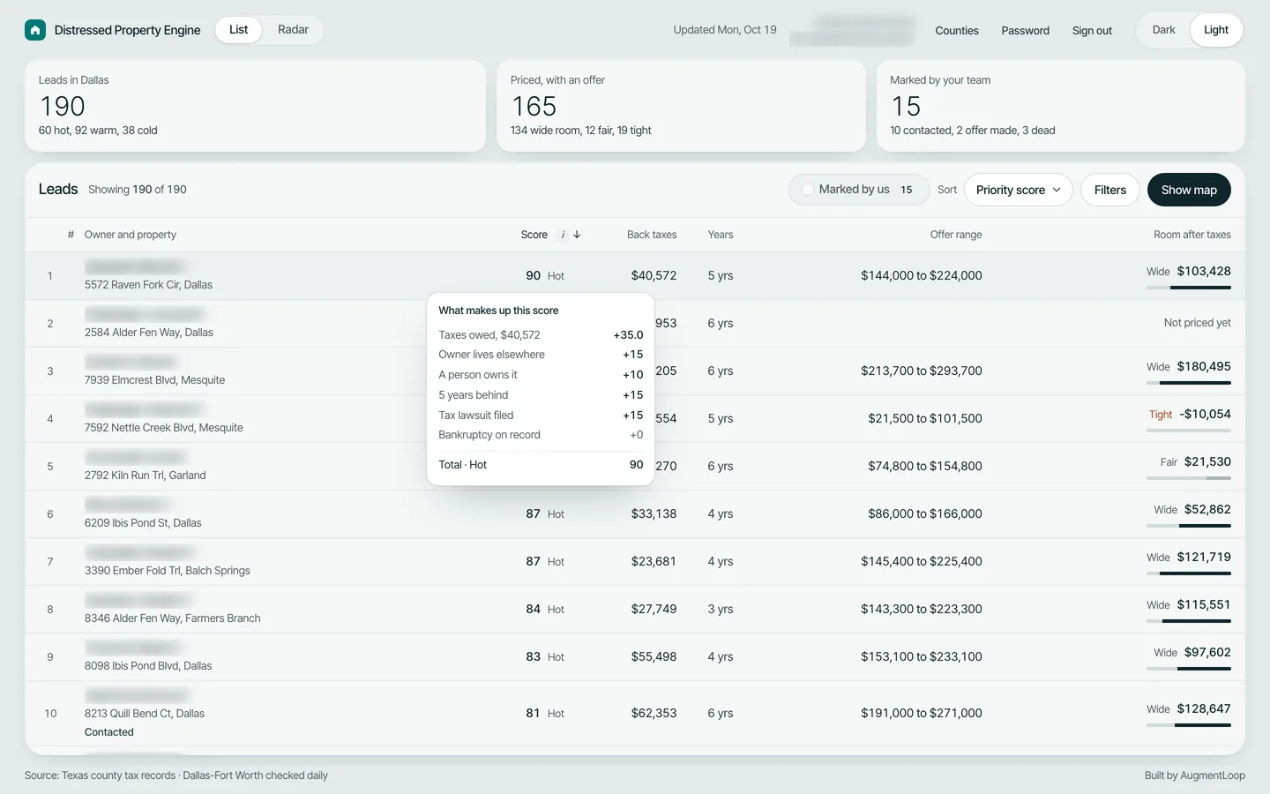Click the score sort arrow icon
Image resolution: width=1270 pixels, height=794 pixels.
point(577,235)
